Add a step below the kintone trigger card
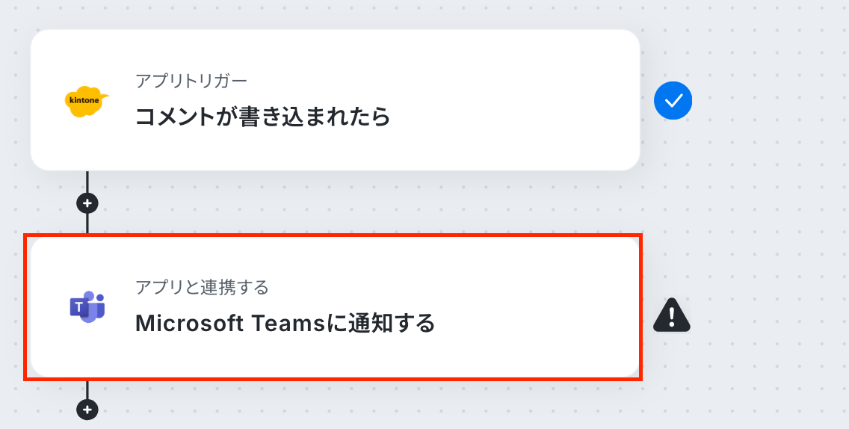The width and height of the screenshot is (849, 429). click(87, 204)
